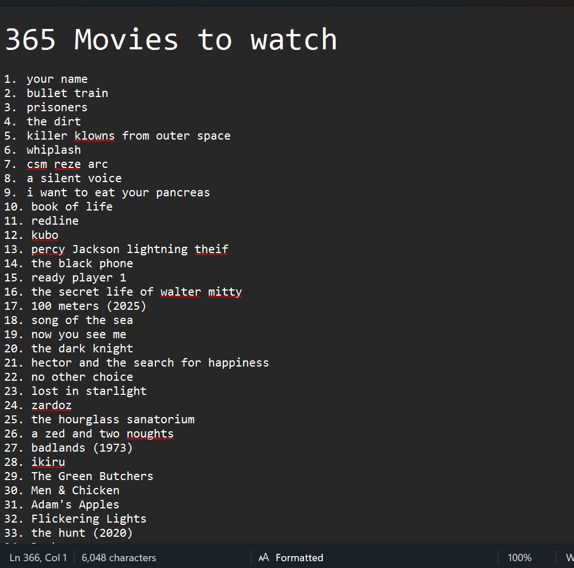Select "song of the sea" entry
574x568 pixels.
82,320
